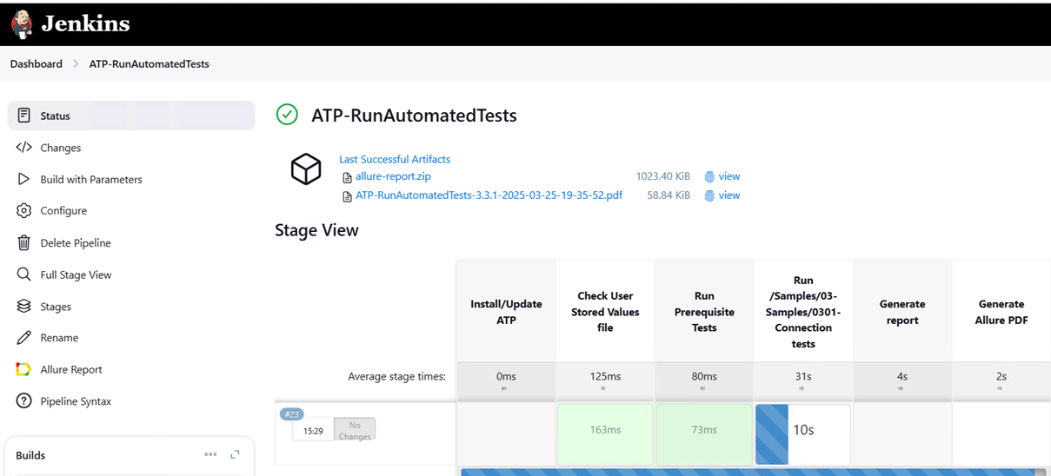The image size is (1051, 476).
Task: Click the Delete Pipeline trash icon
Action: click(23, 242)
